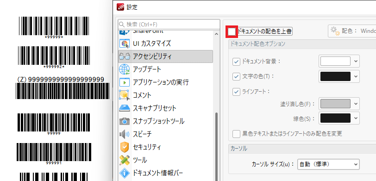This screenshot has width=376, height=181.
Task: Click the gear icon beside 配色
Action: click(335, 31)
